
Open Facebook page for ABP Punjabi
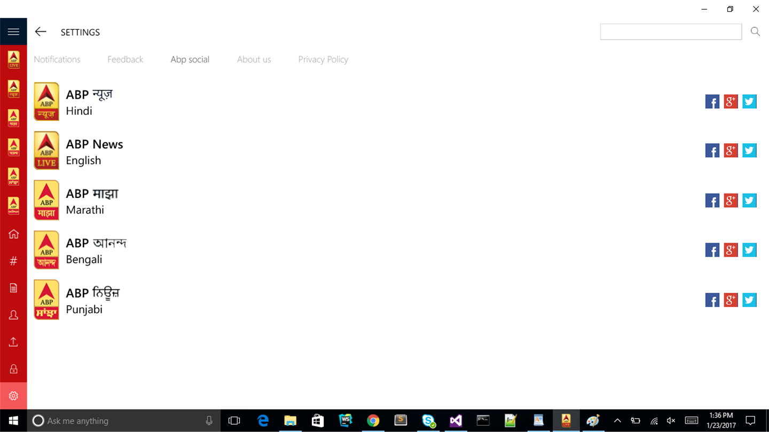712,300
